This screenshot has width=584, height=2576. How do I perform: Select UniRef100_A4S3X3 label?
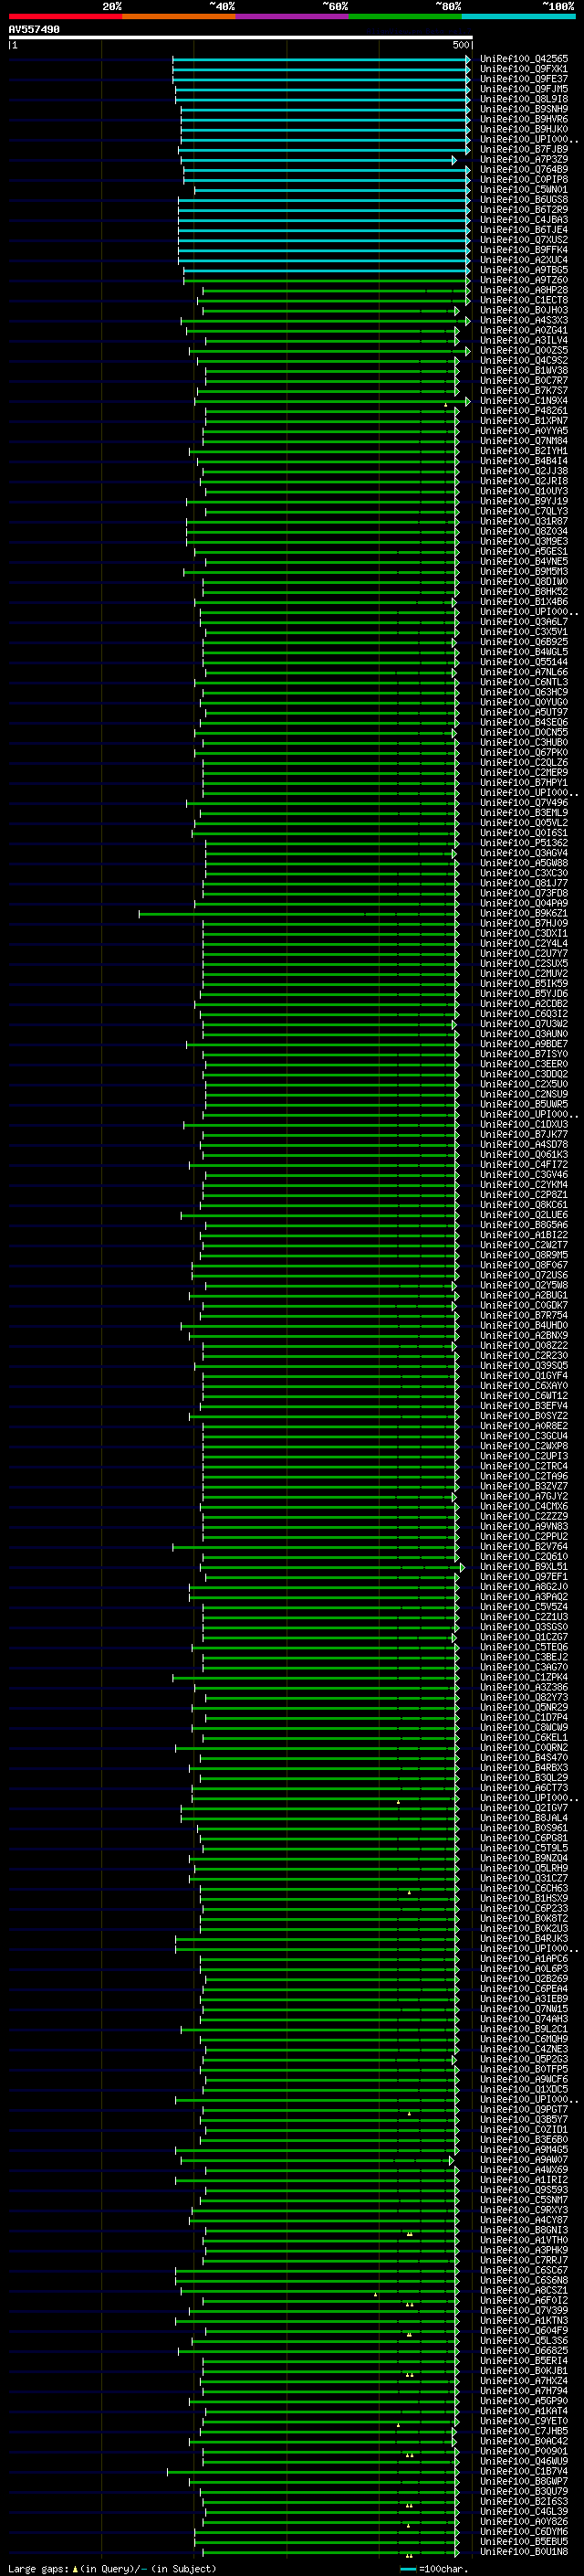(x=523, y=320)
